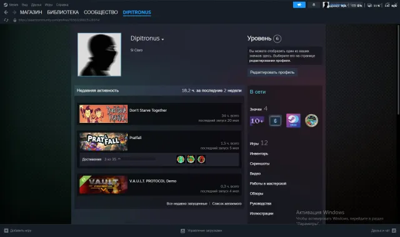The image size is (400, 237).
Task: Click the back navigation arrow
Action: (x=6, y=12)
